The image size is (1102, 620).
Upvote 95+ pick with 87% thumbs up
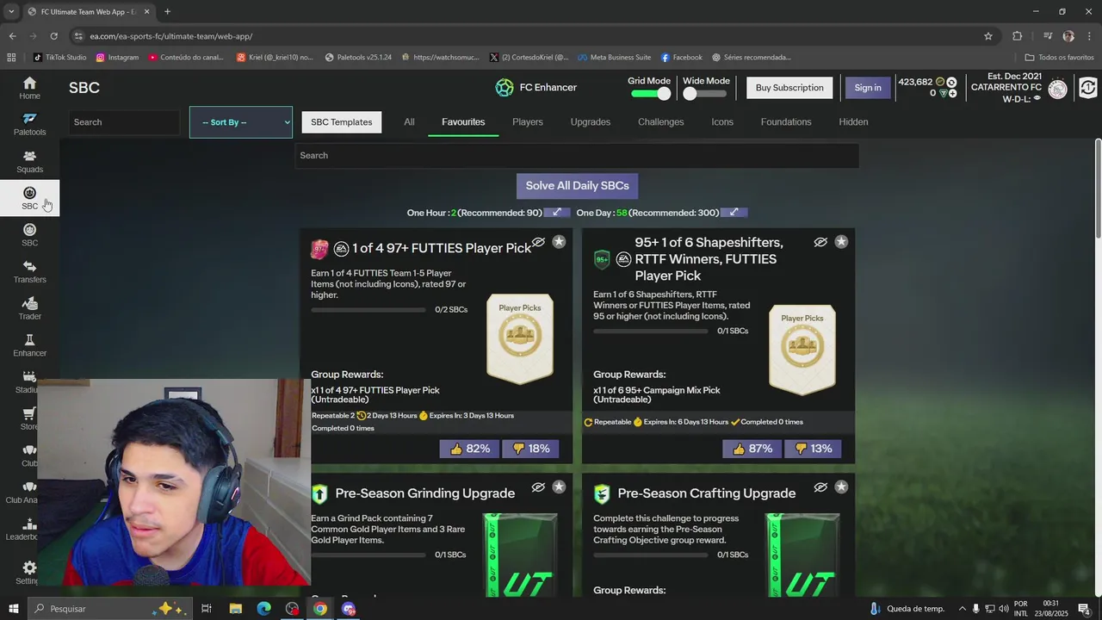point(752,449)
